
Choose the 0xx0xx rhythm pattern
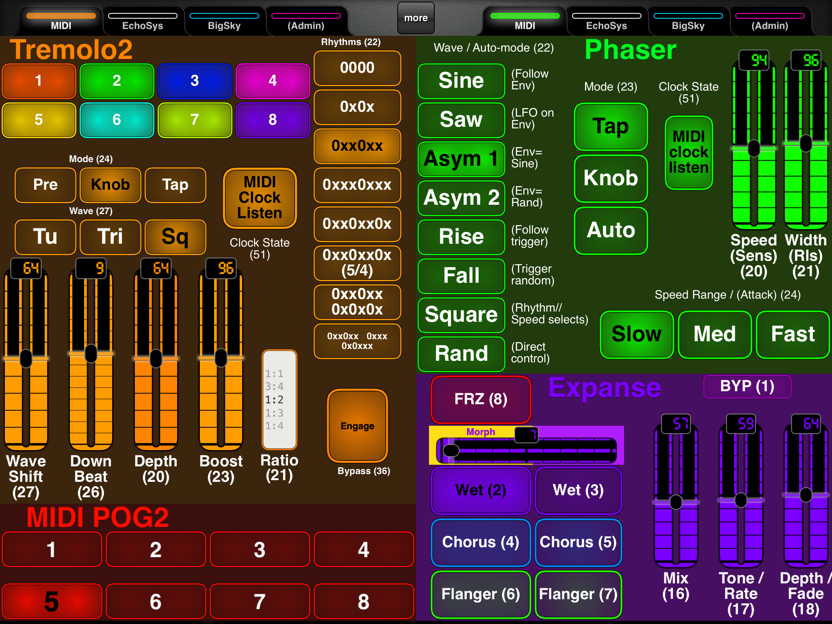(357, 146)
